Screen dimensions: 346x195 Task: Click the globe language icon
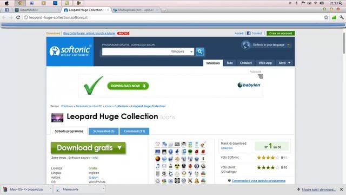coord(245,45)
